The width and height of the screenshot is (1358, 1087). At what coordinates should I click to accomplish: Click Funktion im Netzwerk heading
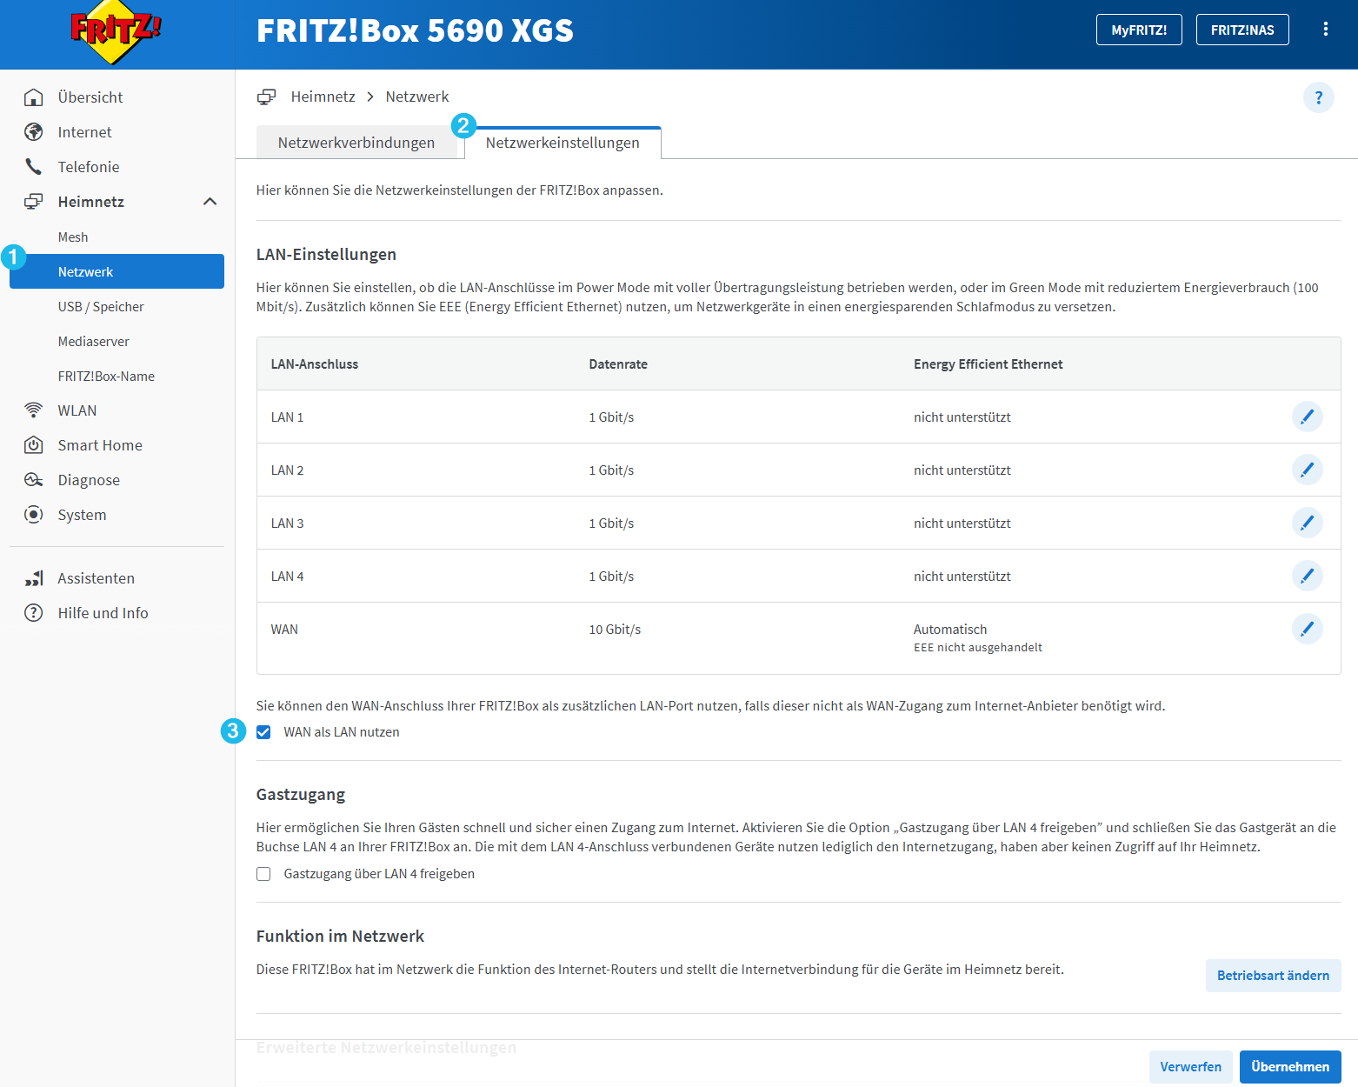point(340,937)
